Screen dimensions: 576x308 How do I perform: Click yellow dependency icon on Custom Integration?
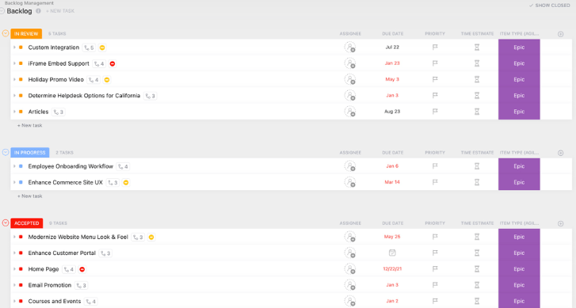click(102, 48)
